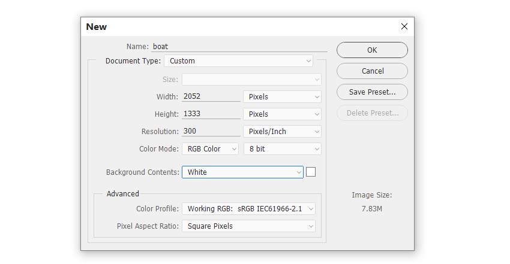Cancel the New document dialog

coord(372,71)
